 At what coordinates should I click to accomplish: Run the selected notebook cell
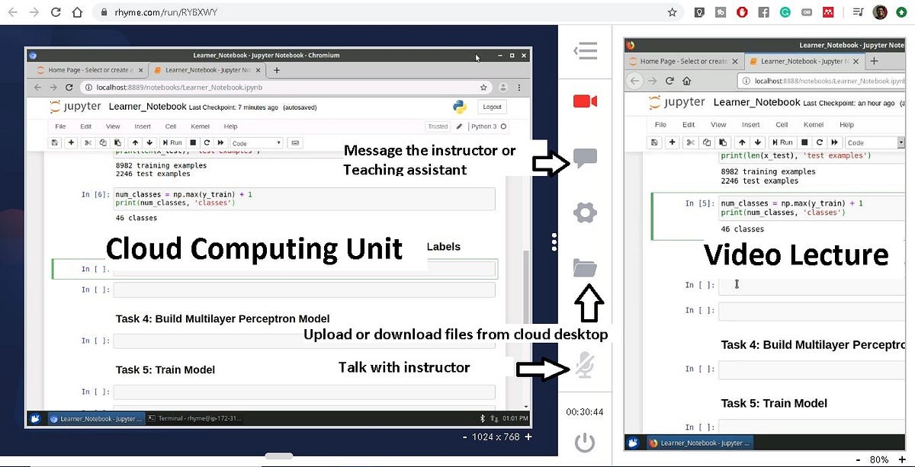pos(174,142)
